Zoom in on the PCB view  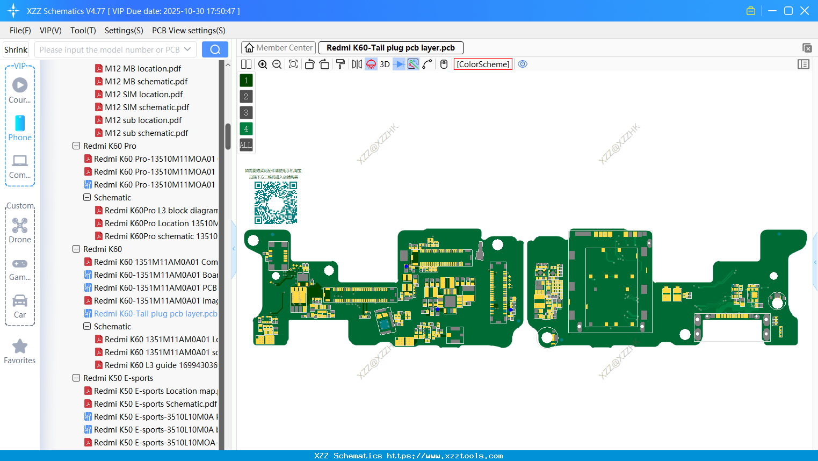point(263,64)
